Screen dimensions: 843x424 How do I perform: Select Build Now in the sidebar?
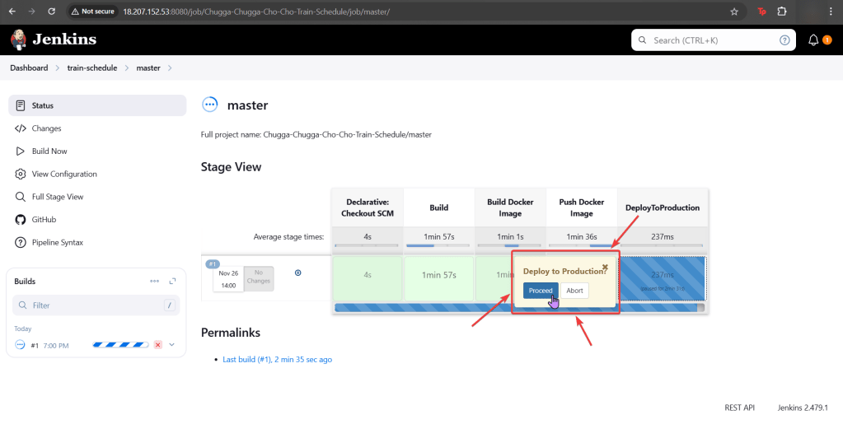click(x=49, y=151)
